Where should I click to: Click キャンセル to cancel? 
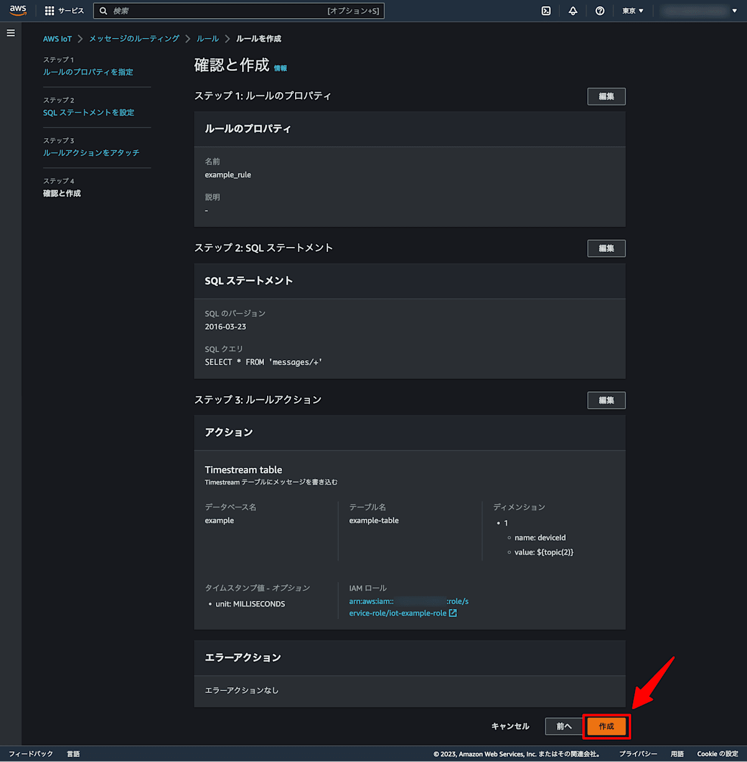pyautogui.click(x=510, y=727)
